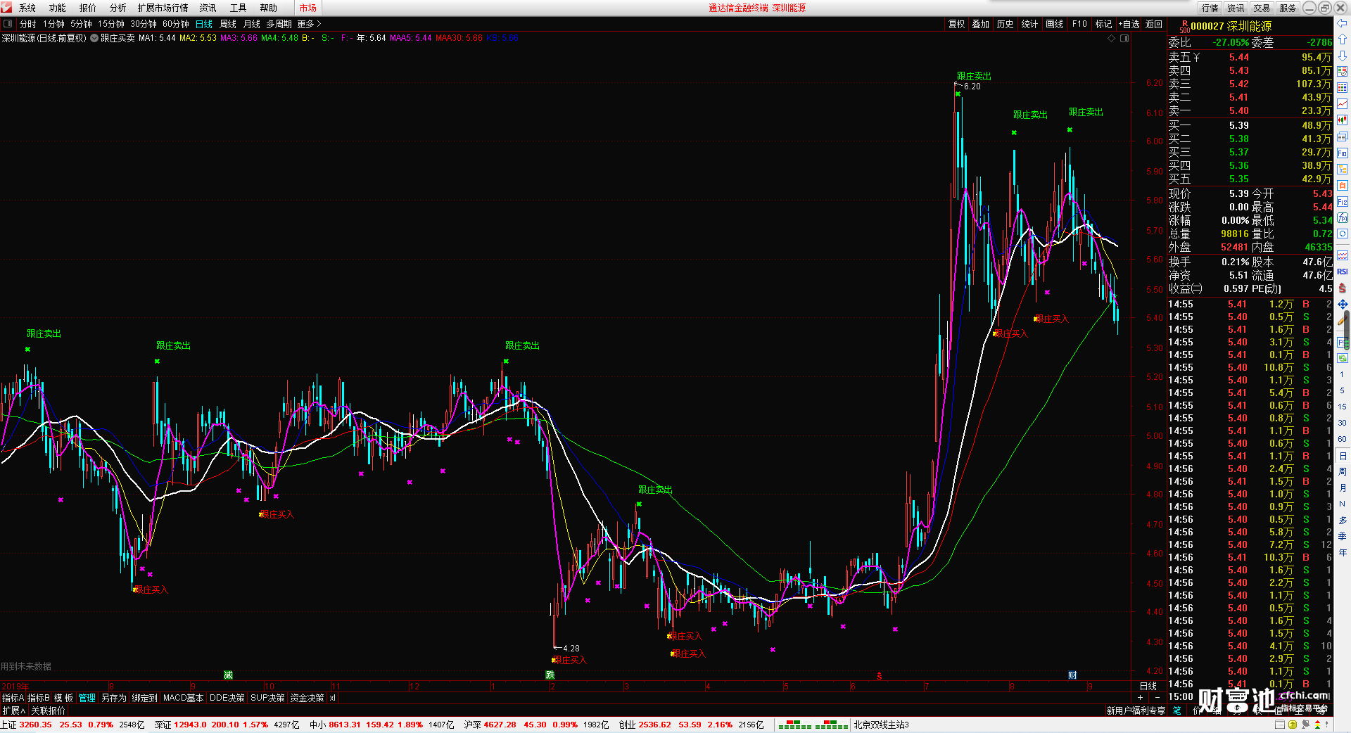The height and width of the screenshot is (733, 1351).
Task: Click the small panel icon at the chart's top-left
Action: tap(8, 24)
